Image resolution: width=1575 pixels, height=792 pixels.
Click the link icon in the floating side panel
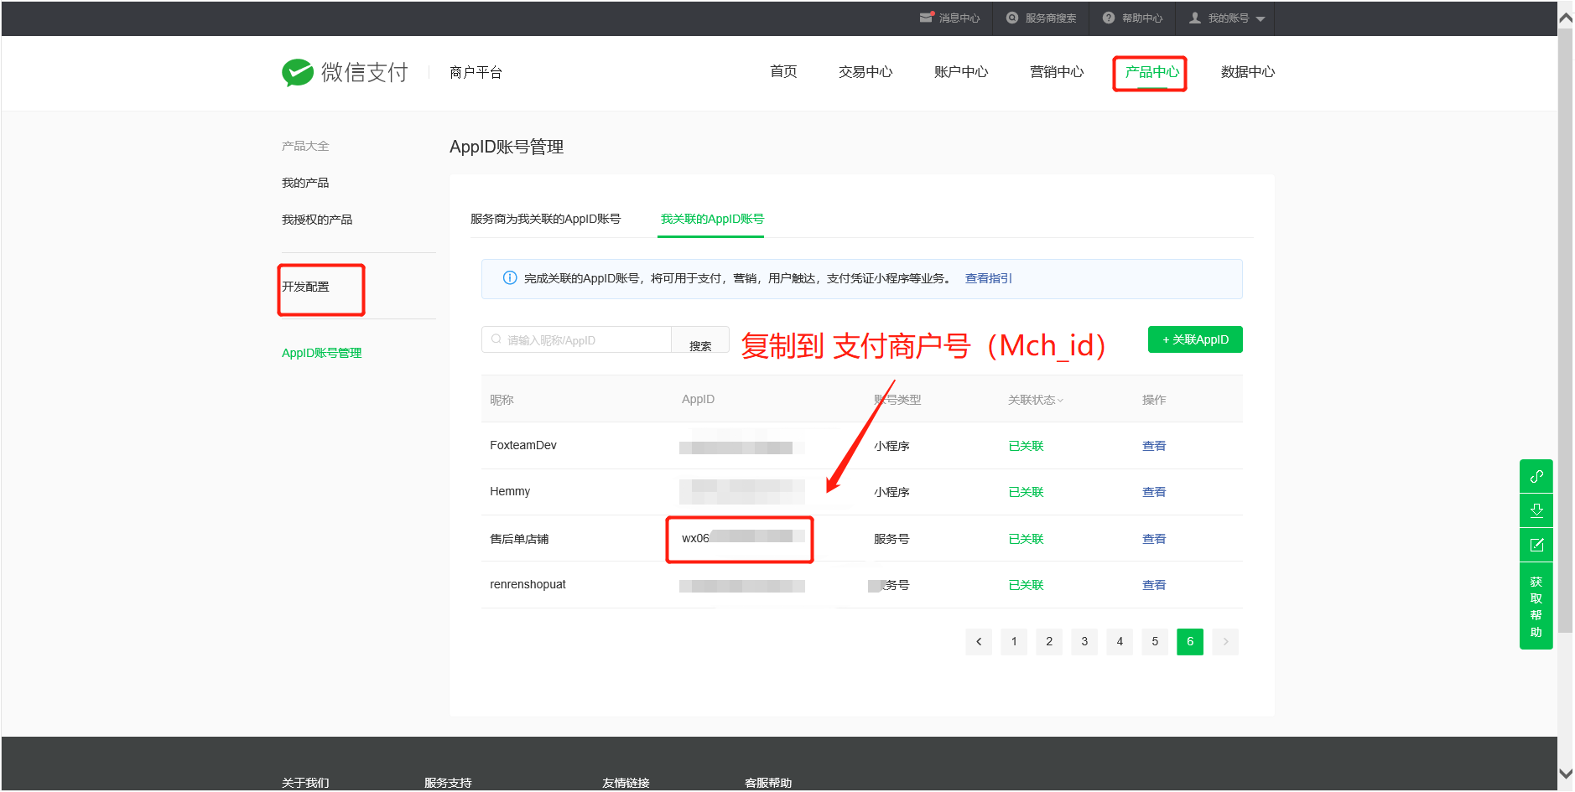1536,476
